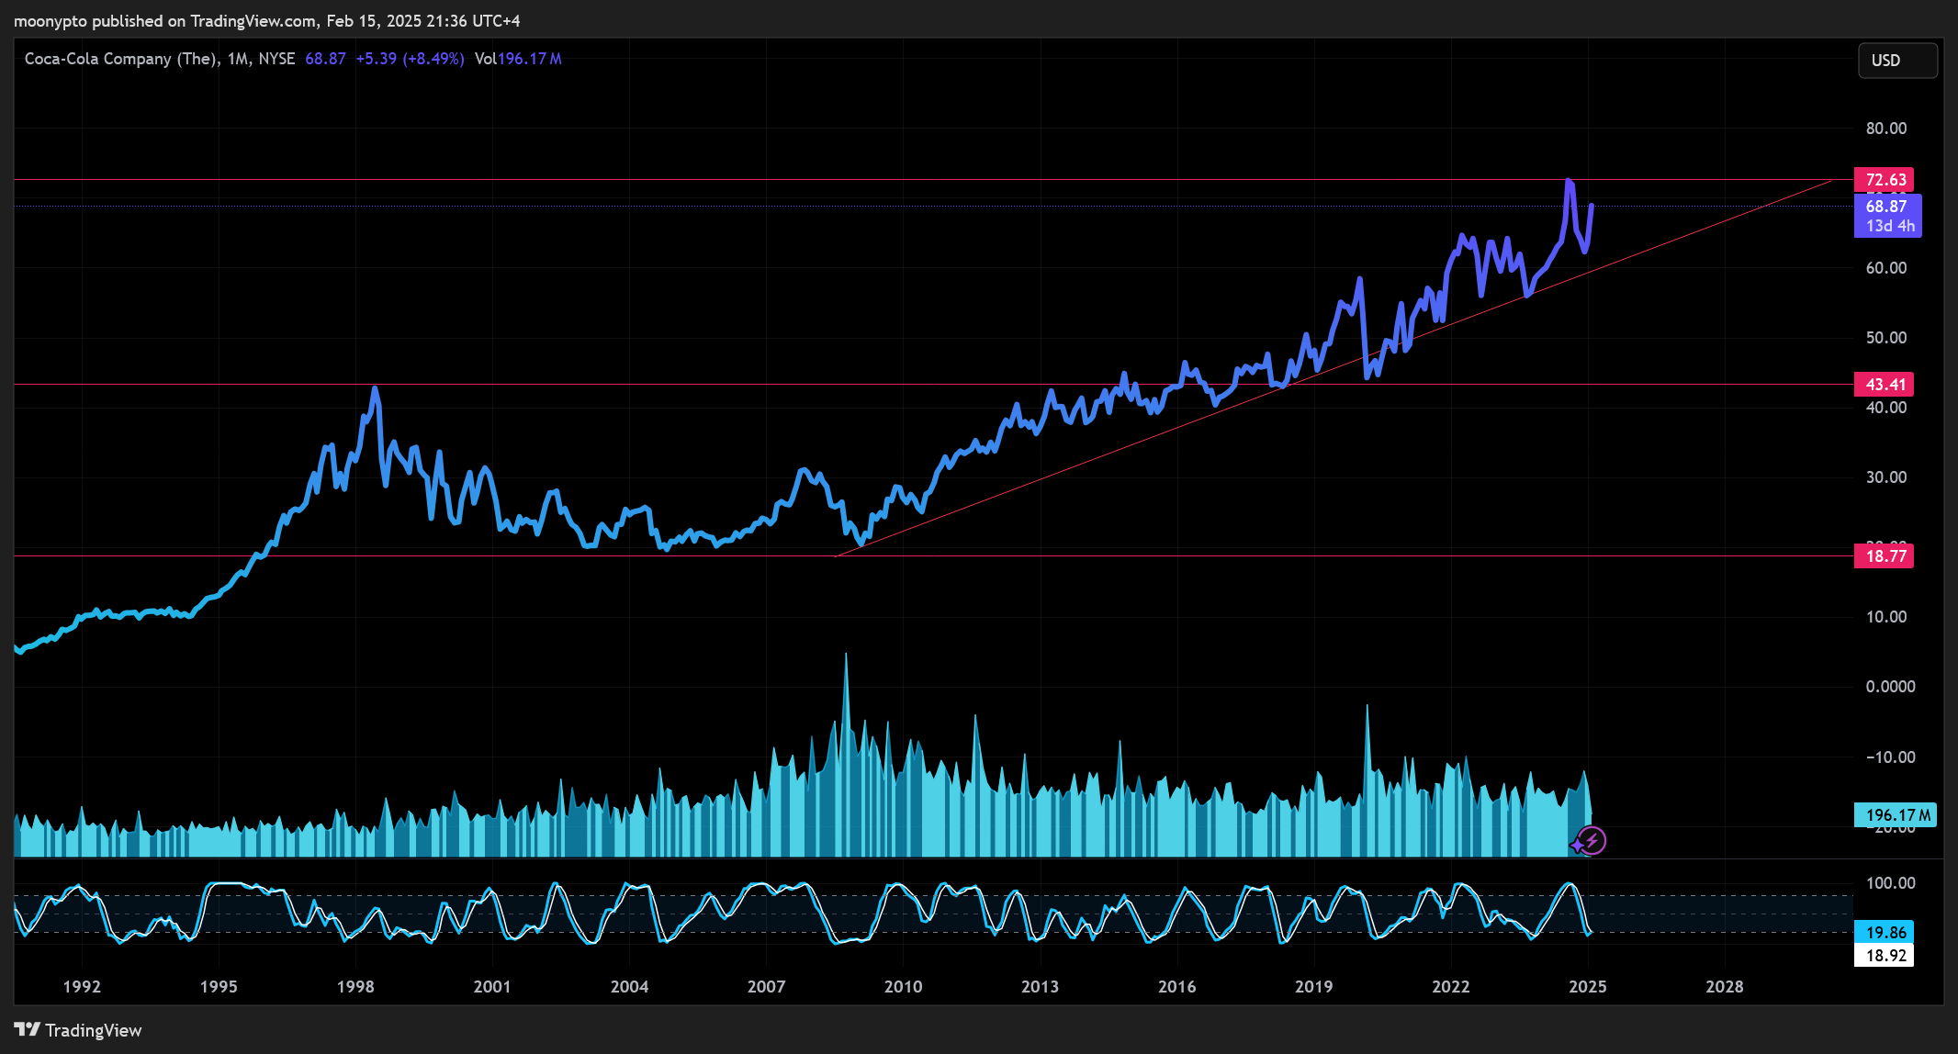Click the 80.00 price axis label

pyautogui.click(x=1885, y=128)
